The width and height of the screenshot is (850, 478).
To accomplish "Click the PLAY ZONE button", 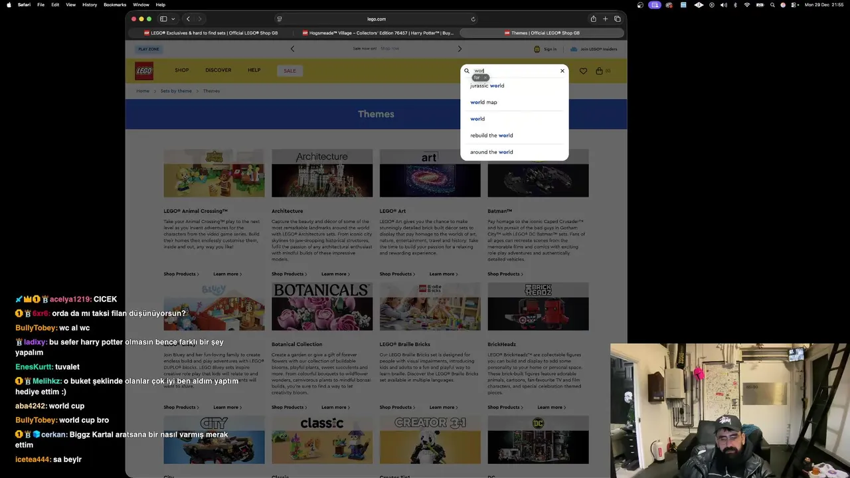I will click(149, 49).
